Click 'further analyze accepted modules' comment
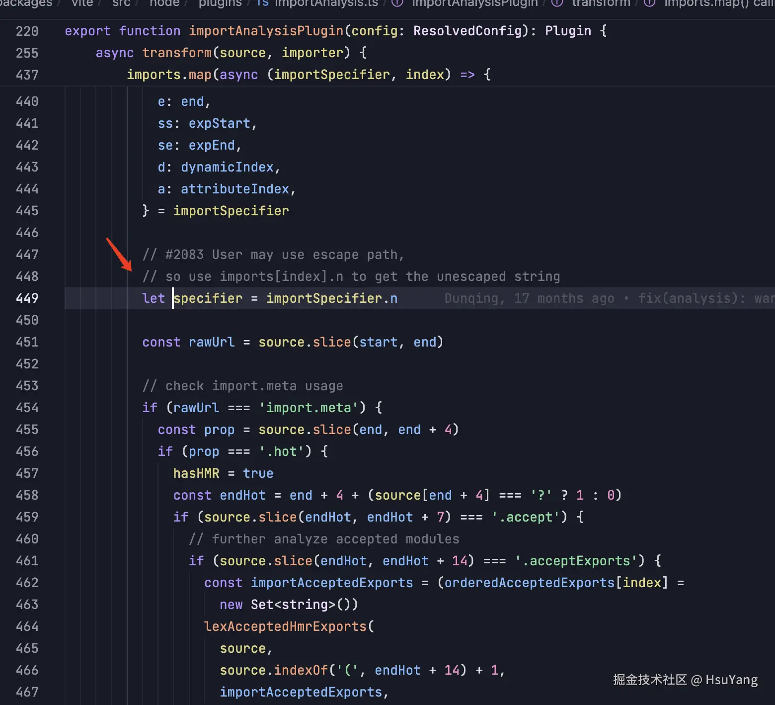 [x=324, y=539]
